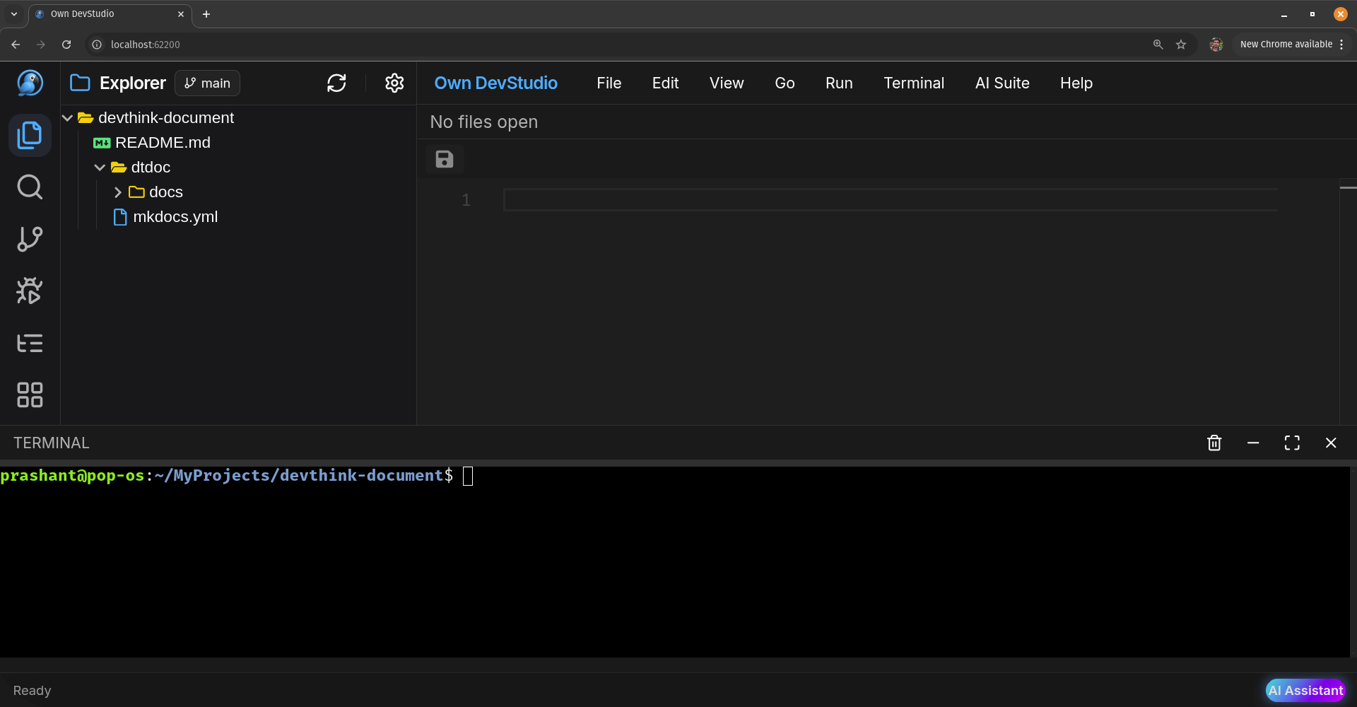The height and width of the screenshot is (707, 1357).
Task: Refresh the Explorer file tree
Action: point(336,83)
